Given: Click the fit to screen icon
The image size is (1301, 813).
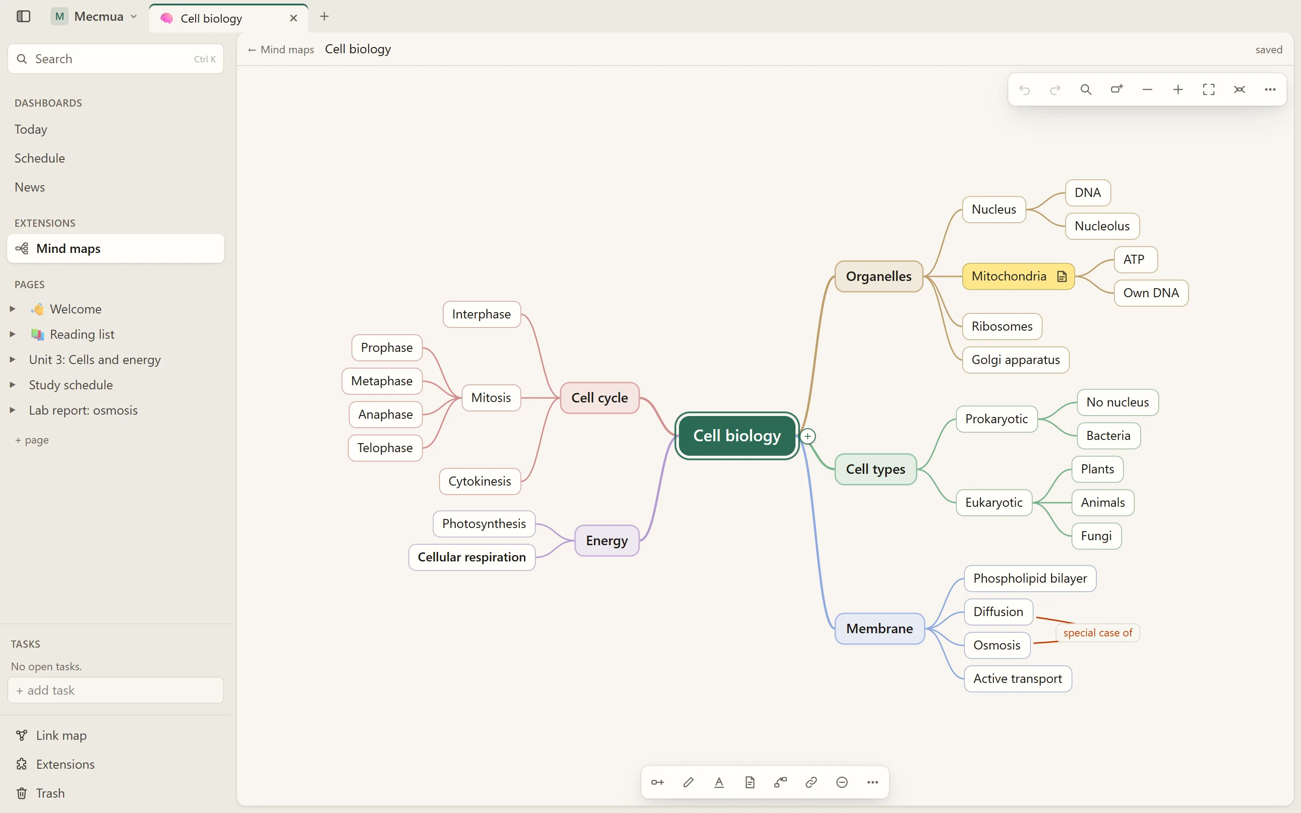Looking at the screenshot, I should coord(1208,89).
